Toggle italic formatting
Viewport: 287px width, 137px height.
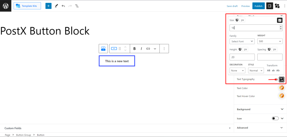pos(141,48)
